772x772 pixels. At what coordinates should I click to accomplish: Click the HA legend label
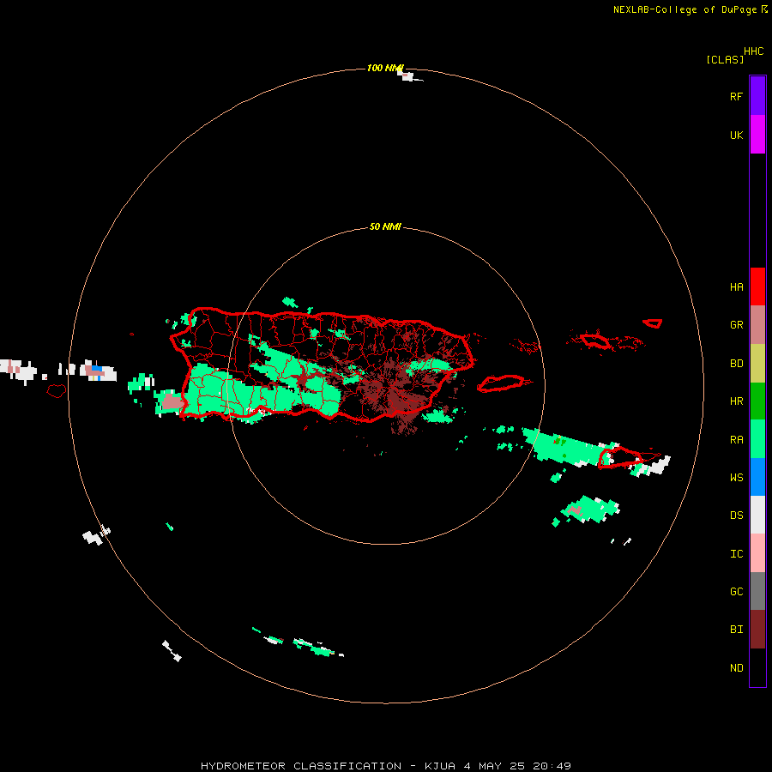736,287
